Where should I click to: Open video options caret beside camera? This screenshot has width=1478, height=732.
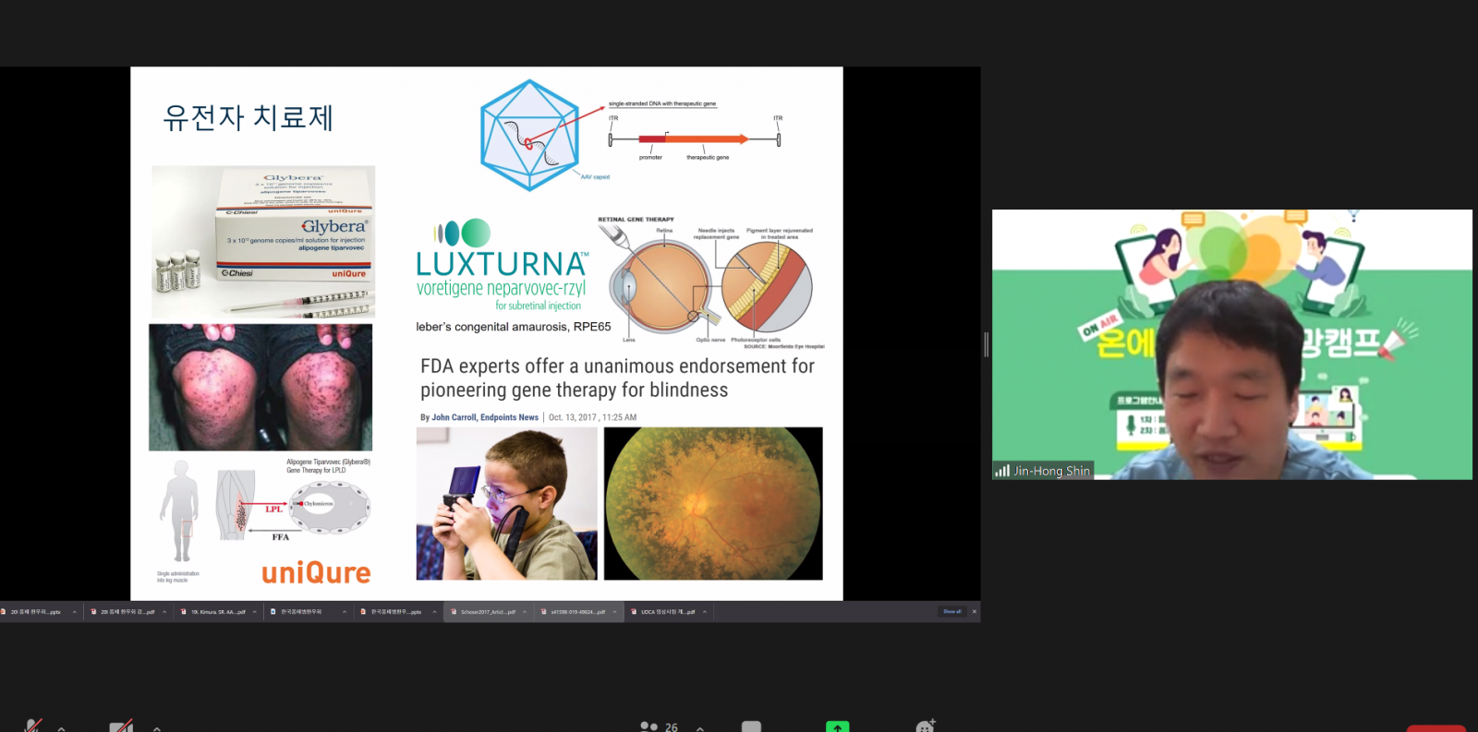156,727
